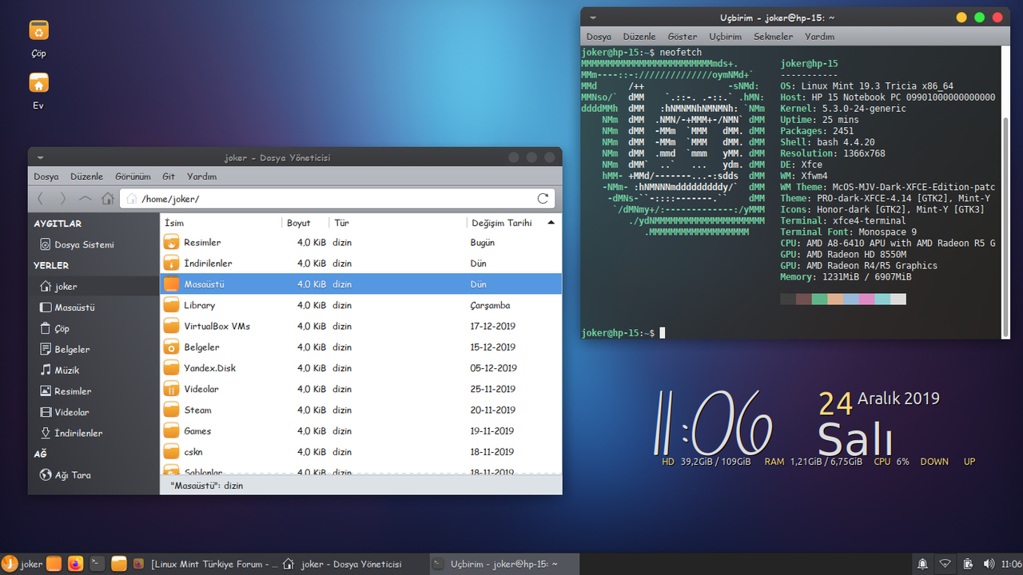Open Çöp trash in the file manager sidebar
The height and width of the screenshot is (575, 1023).
[x=94, y=328]
